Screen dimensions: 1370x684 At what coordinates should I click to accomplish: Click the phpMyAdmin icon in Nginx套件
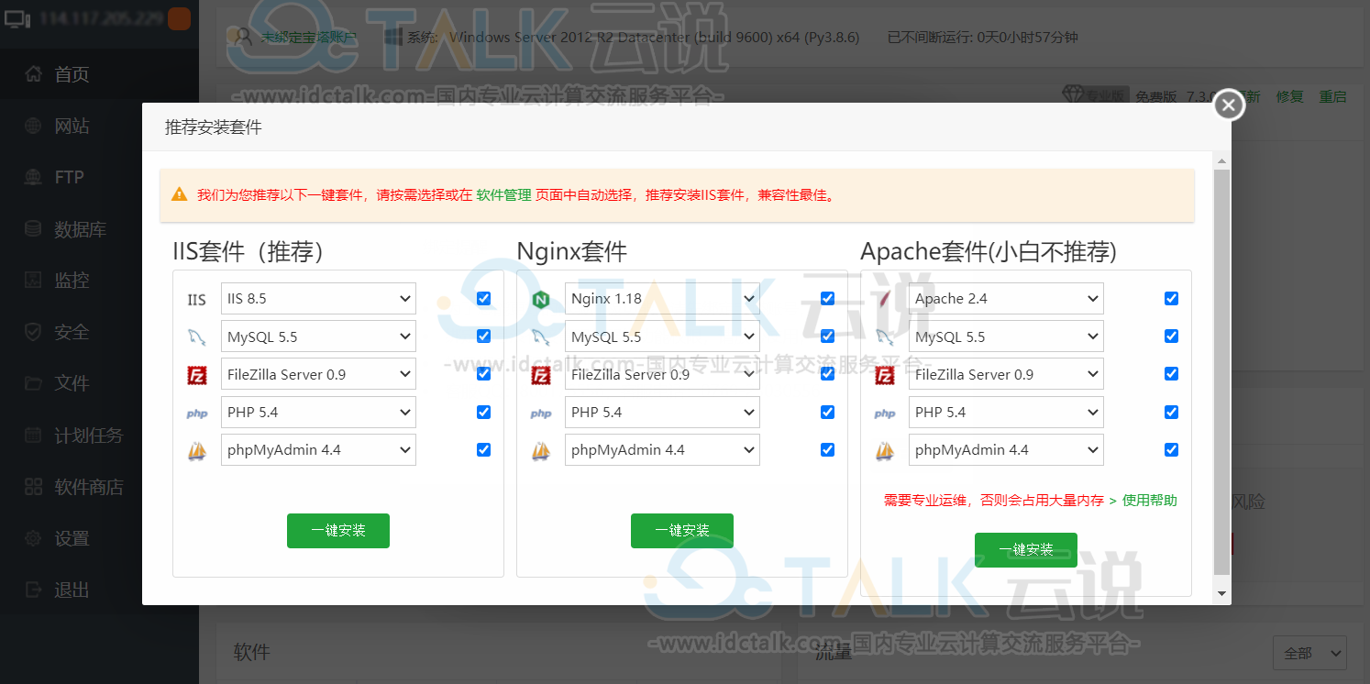click(x=541, y=451)
